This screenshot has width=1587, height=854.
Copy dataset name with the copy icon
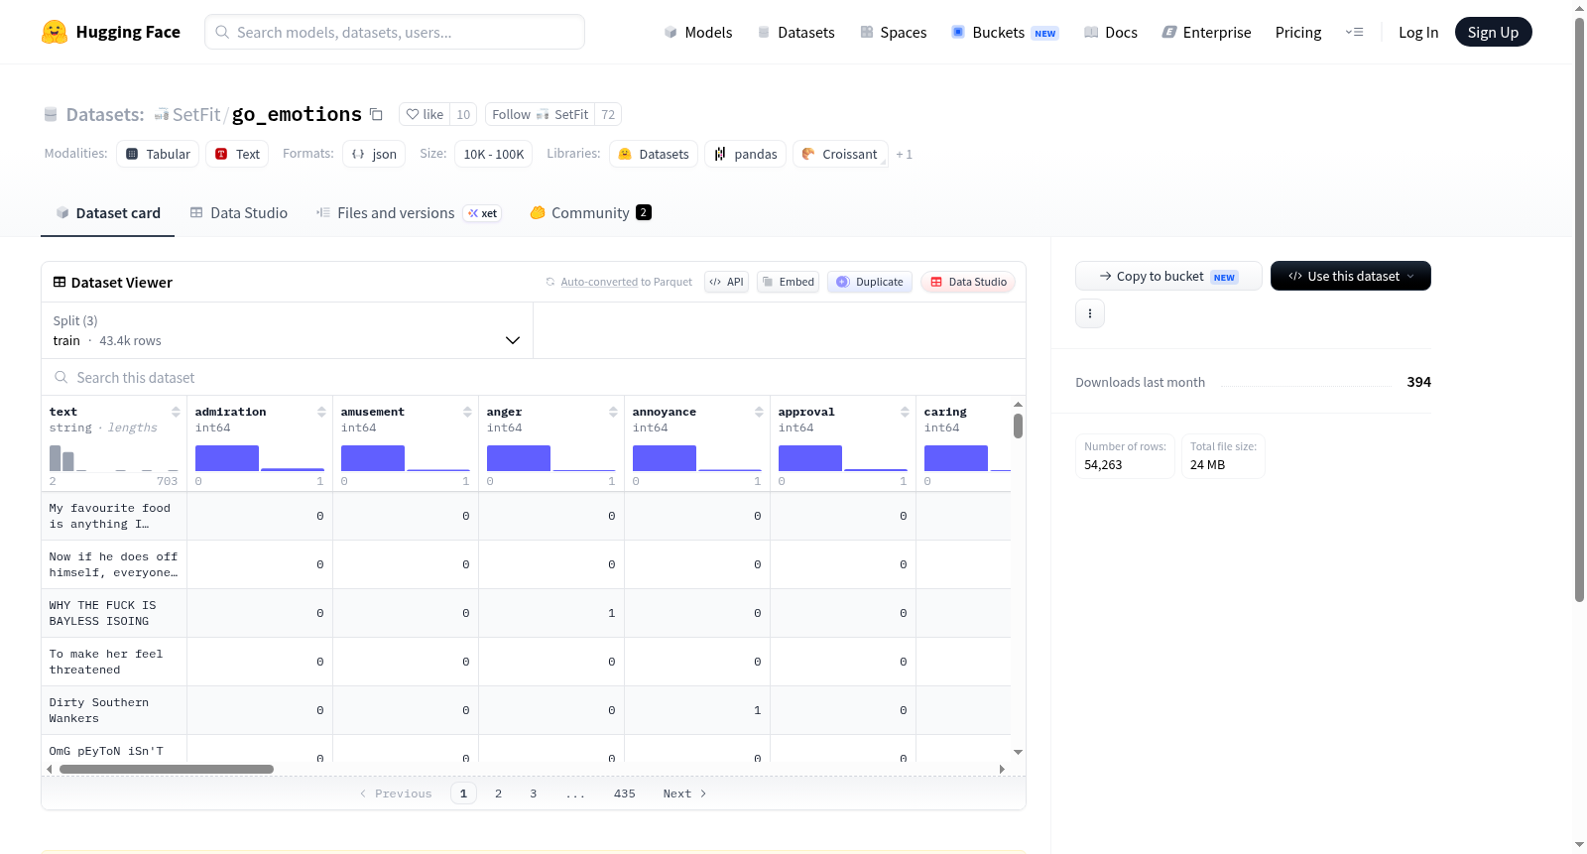[x=376, y=114]
